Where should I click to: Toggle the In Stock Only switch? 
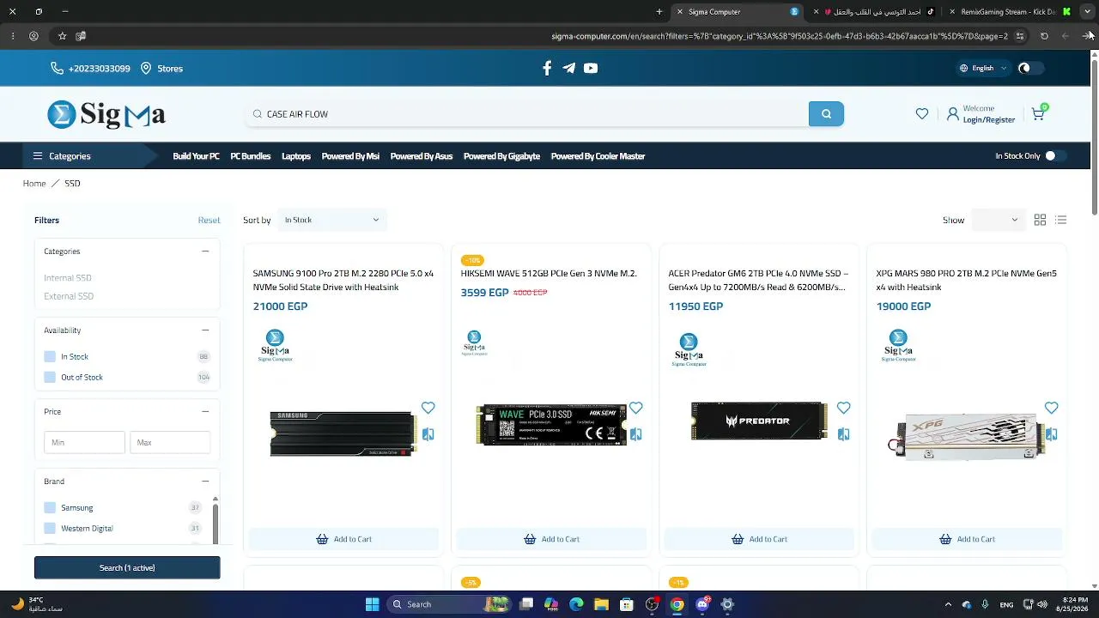click(x=1055, y=156)
